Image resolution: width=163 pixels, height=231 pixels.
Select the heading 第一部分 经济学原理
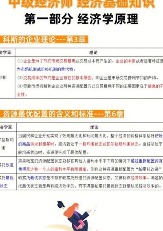81,19
